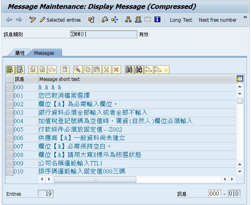Screen dimensions: 251x205
Task: Click the where-used list arrows icon
Action: coord(115,20)
